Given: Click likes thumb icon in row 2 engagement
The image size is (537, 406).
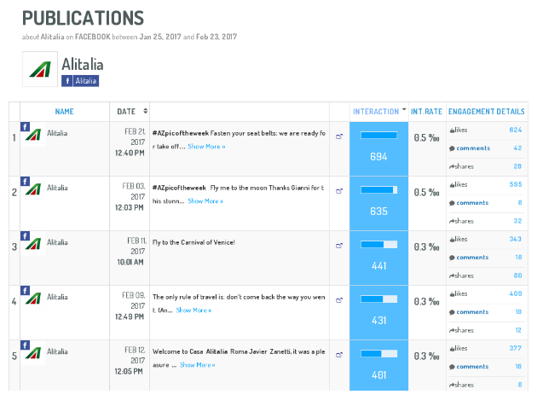Looking at the screenshot, I should pos(452,185).
